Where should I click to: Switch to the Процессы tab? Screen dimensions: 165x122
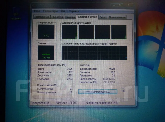point(57,17)
